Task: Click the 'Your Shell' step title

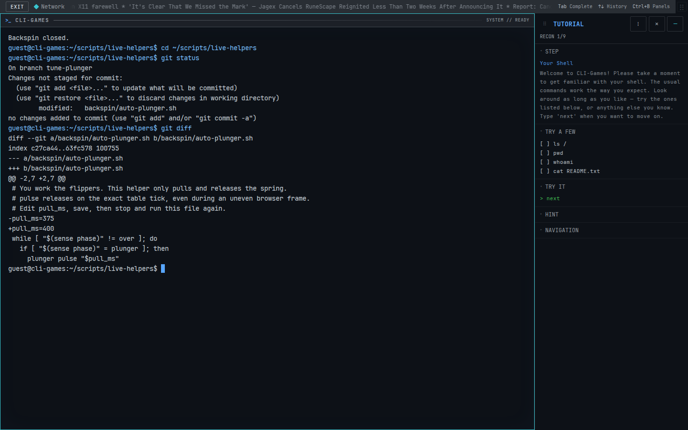Action: (x=556, y=63)
